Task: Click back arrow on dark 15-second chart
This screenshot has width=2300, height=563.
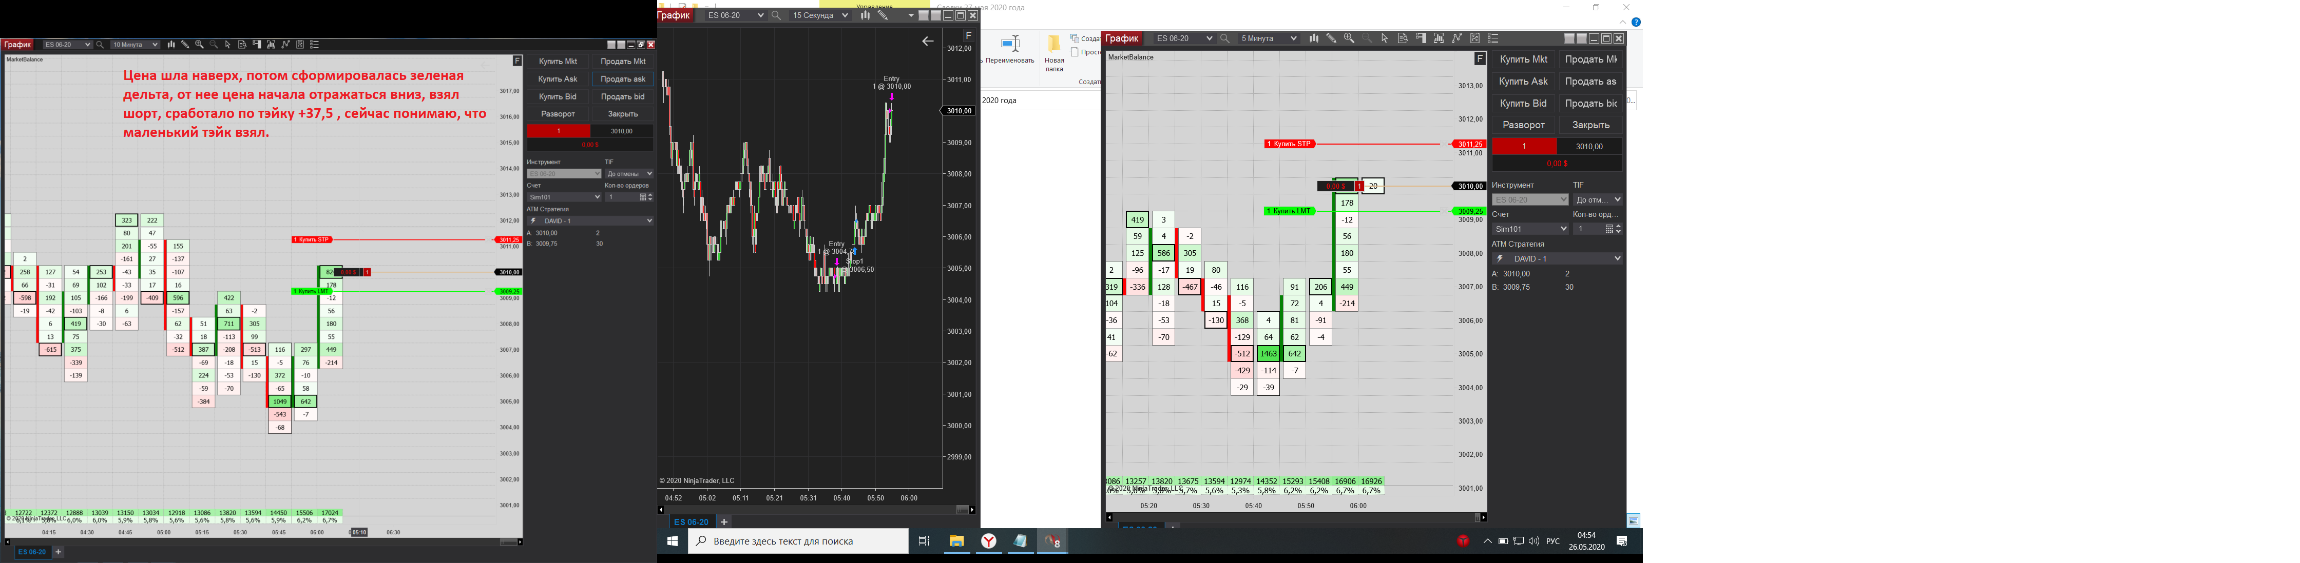Action: pyautogui.click(x=928, y=41)
